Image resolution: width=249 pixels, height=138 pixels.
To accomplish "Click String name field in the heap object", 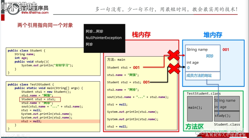I will 197,50.
